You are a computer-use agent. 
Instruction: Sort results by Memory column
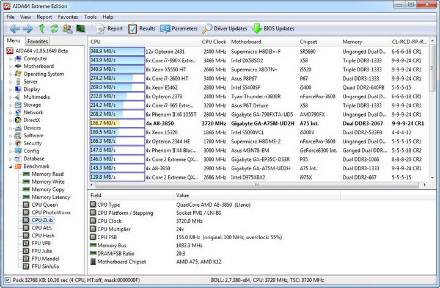[x=364, y=41]
